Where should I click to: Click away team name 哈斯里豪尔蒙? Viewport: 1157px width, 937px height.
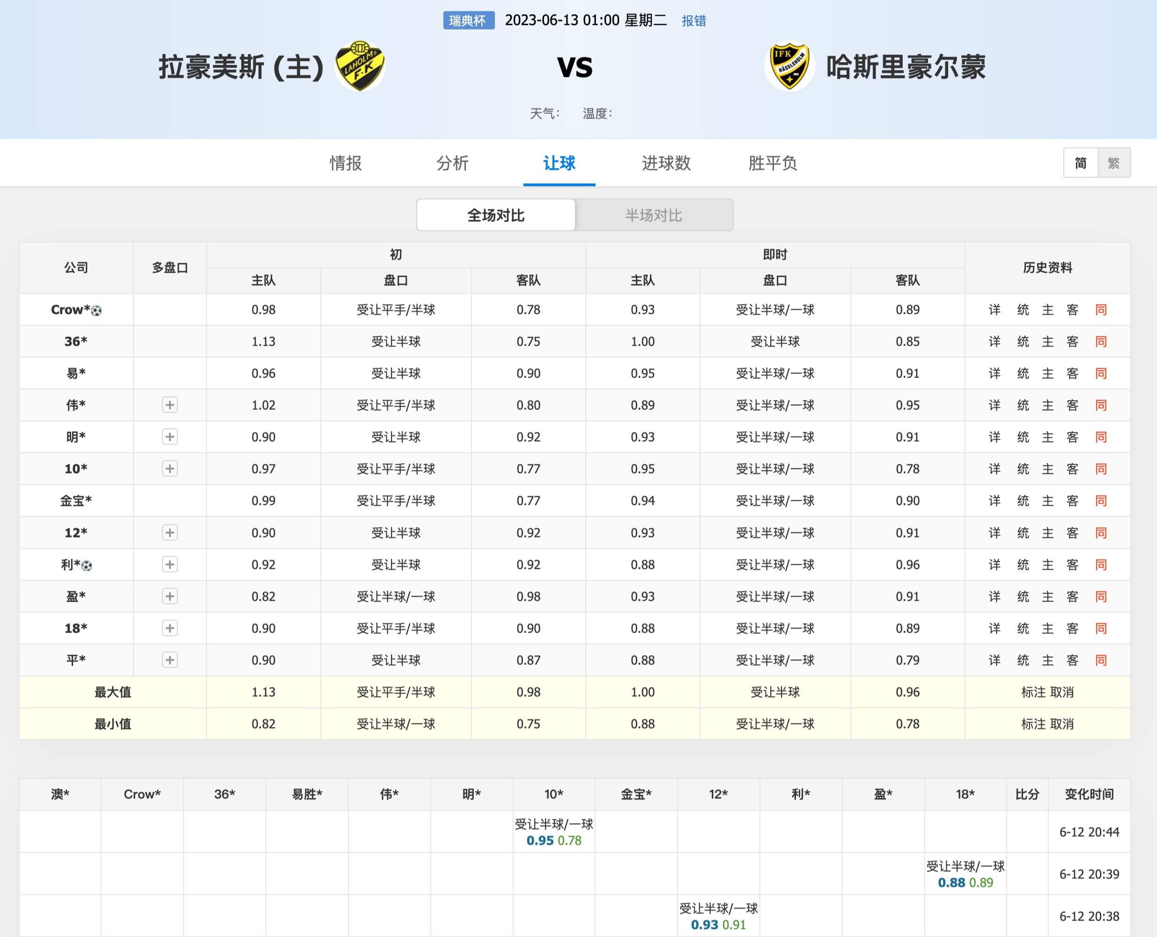coord(906,67)
